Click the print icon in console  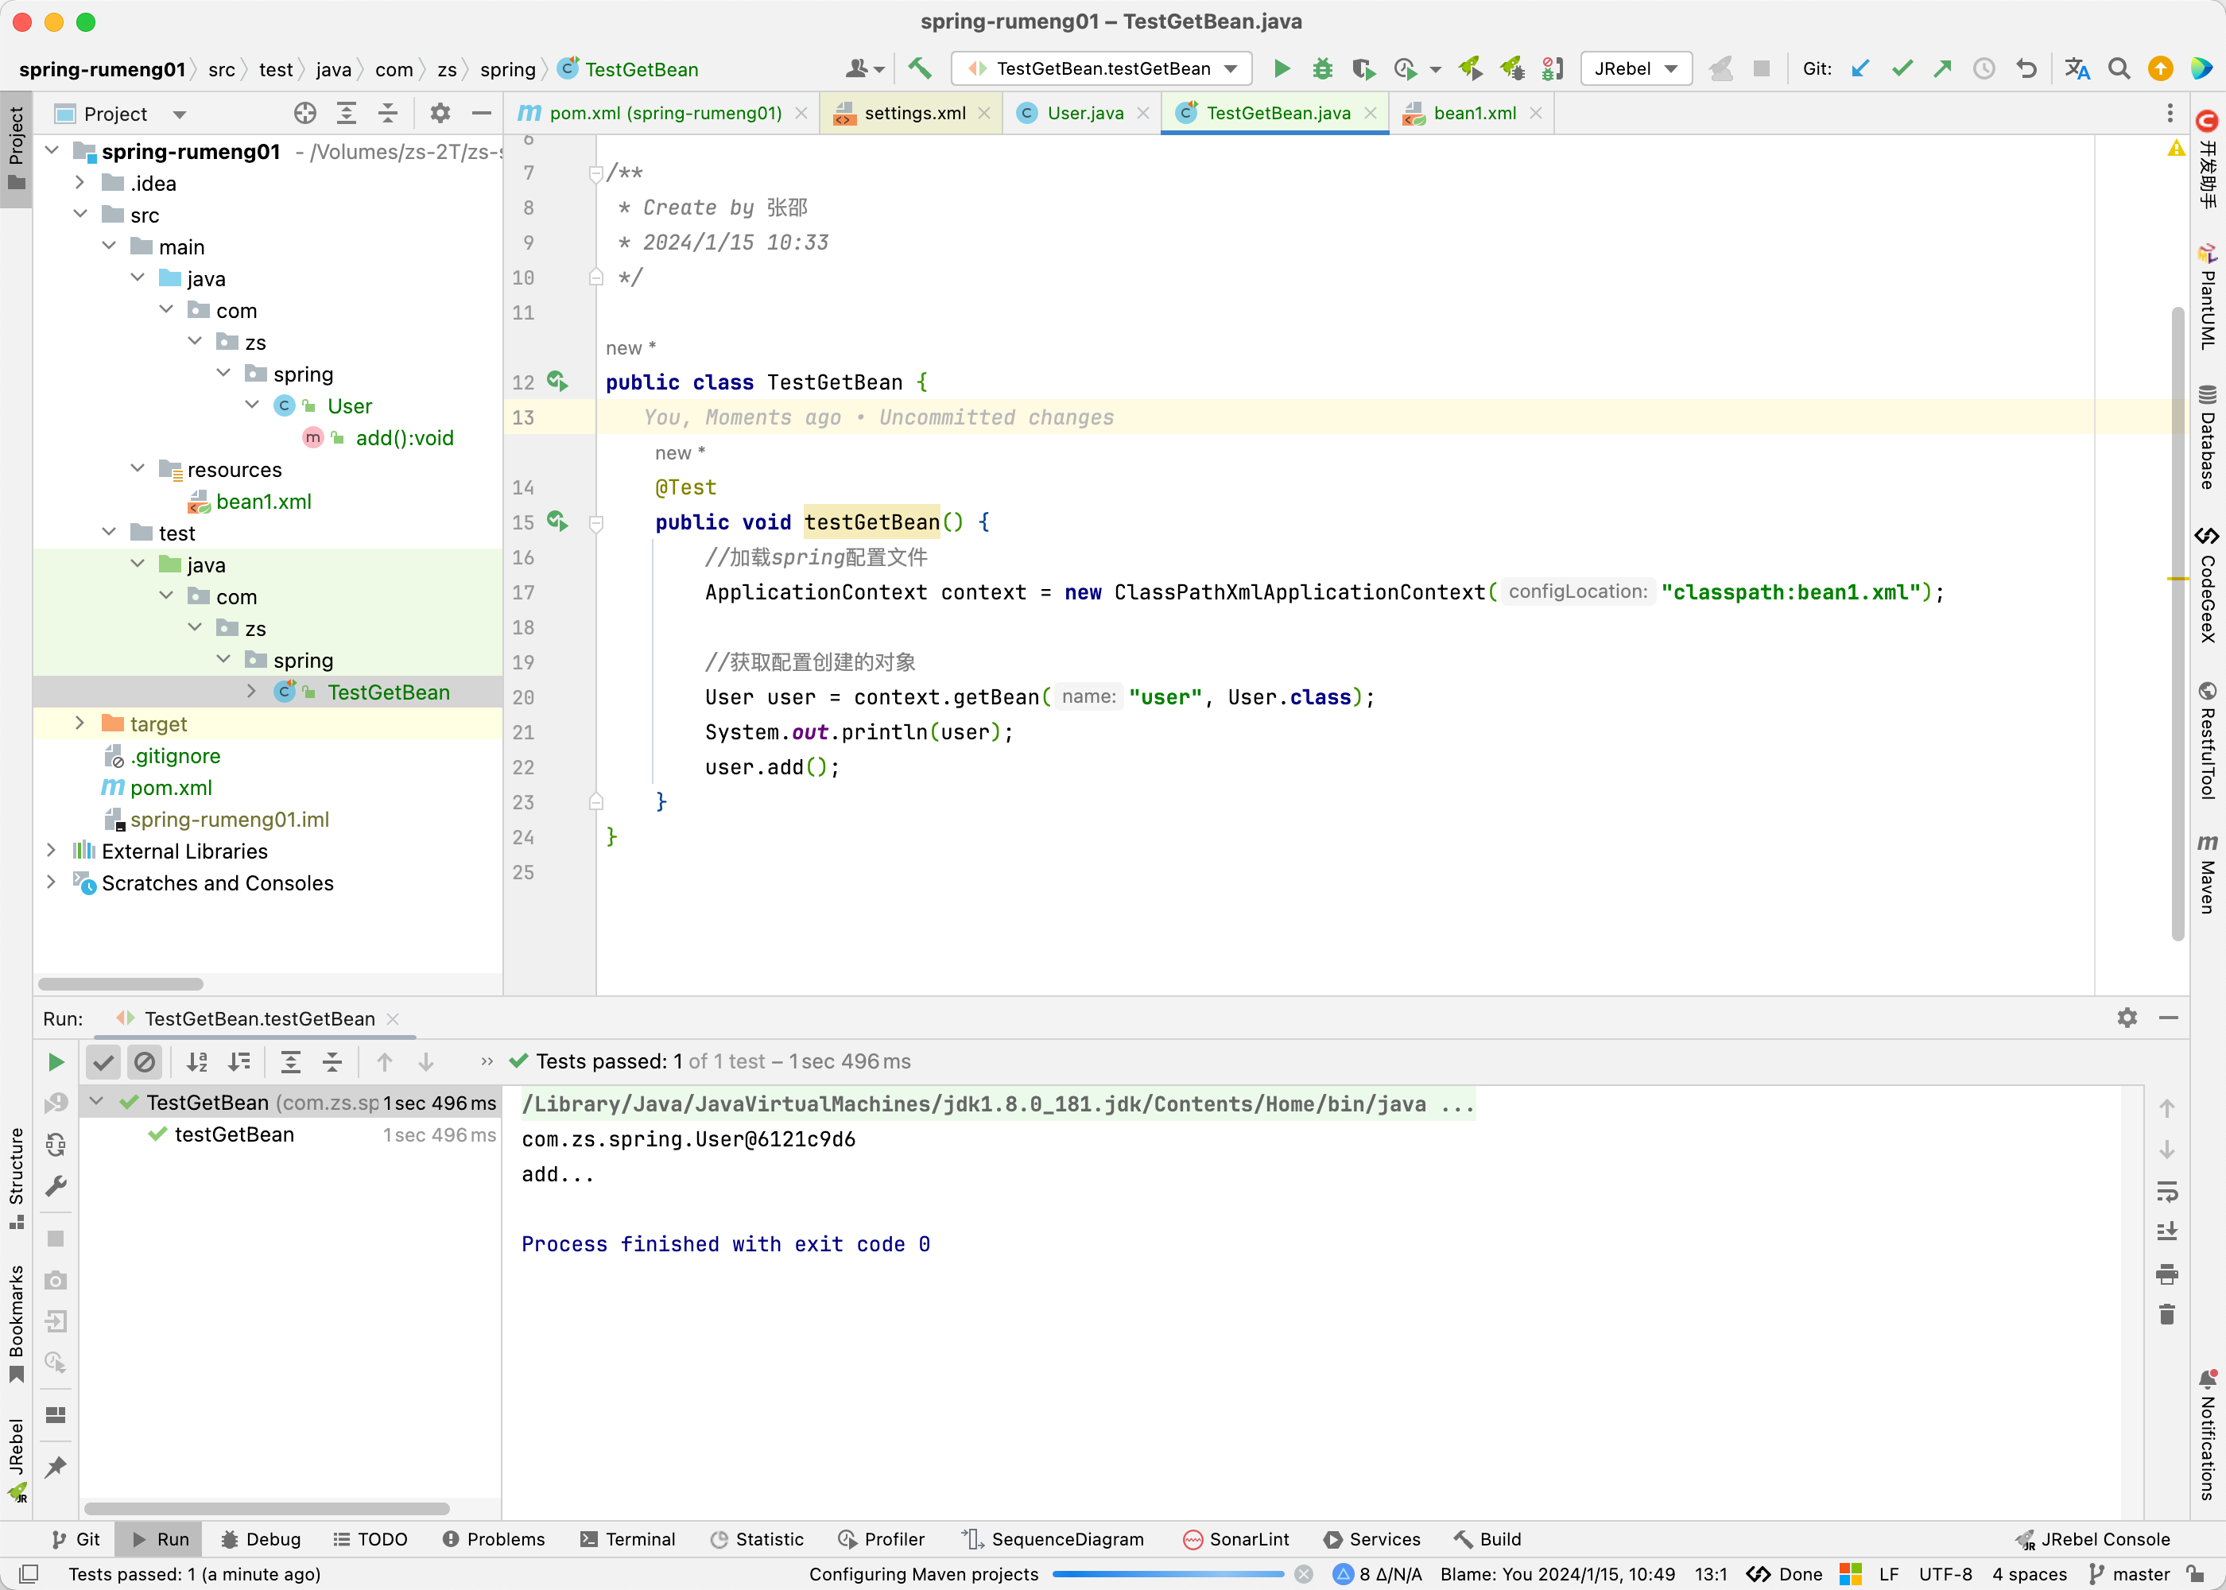tap(2167, 1274)
